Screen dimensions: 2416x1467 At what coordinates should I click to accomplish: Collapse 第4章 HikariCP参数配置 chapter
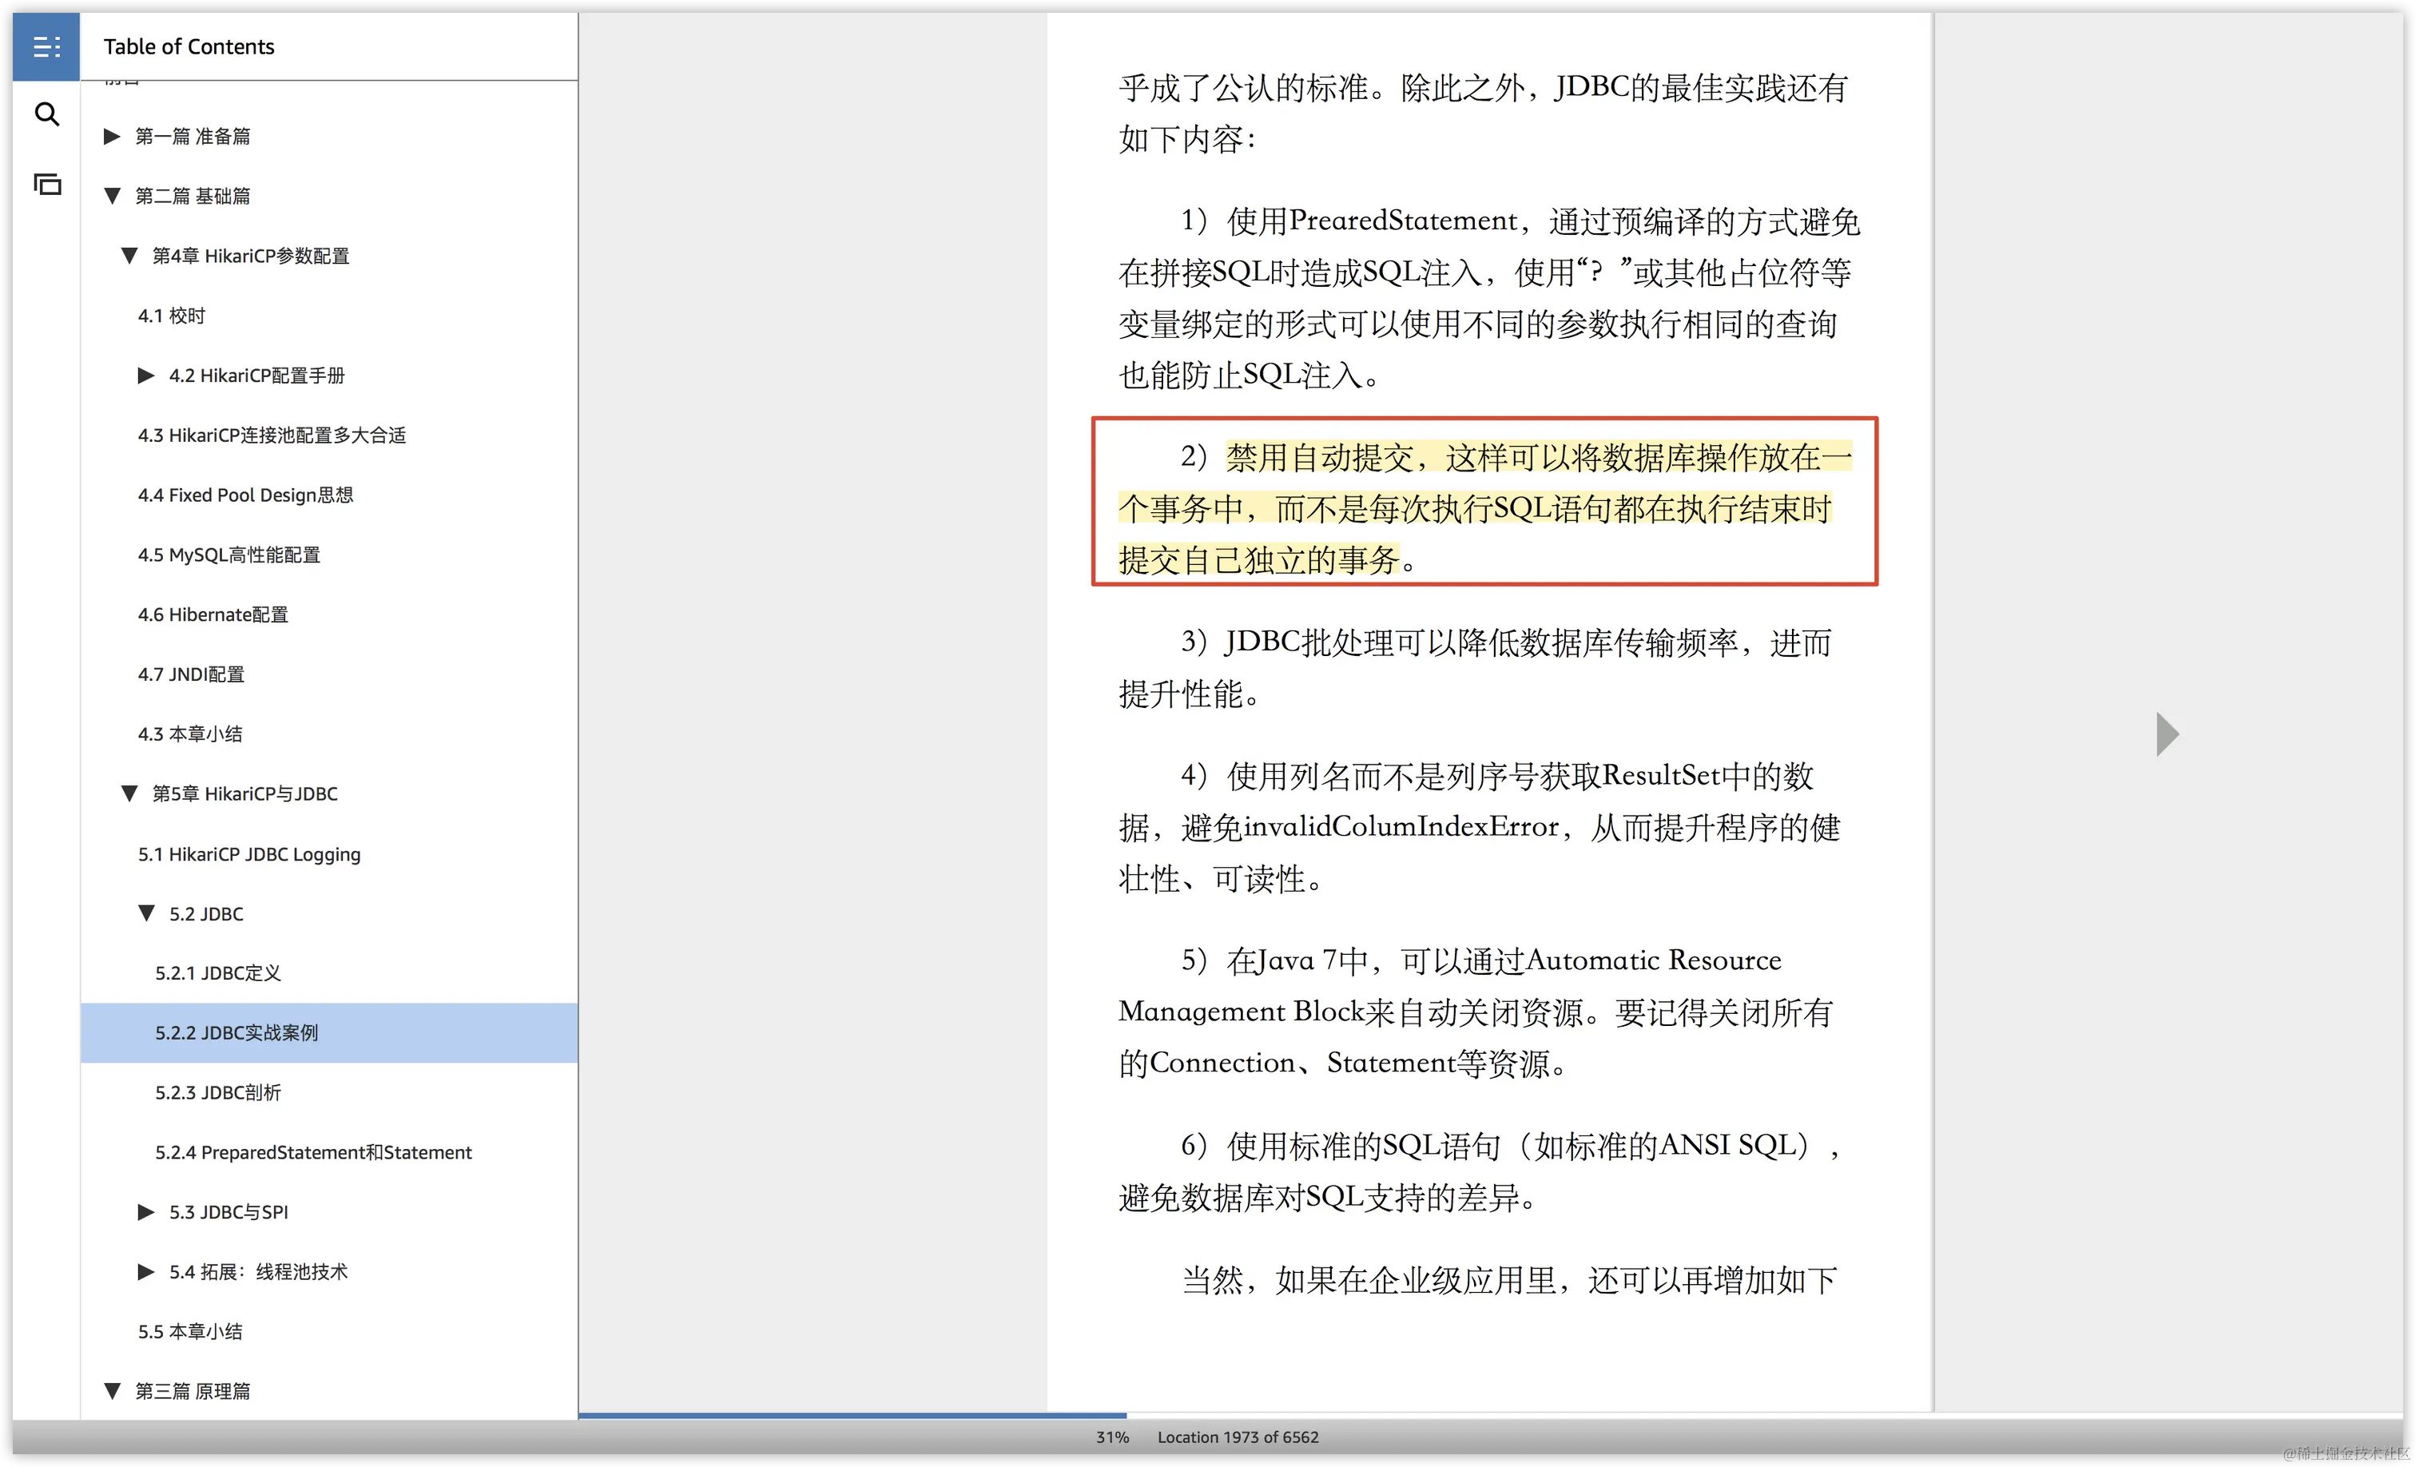[129, 256]
